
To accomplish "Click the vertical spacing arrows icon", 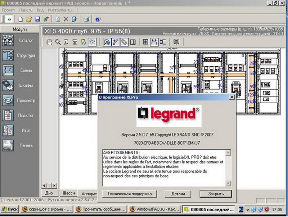I will tap(163, 42).
